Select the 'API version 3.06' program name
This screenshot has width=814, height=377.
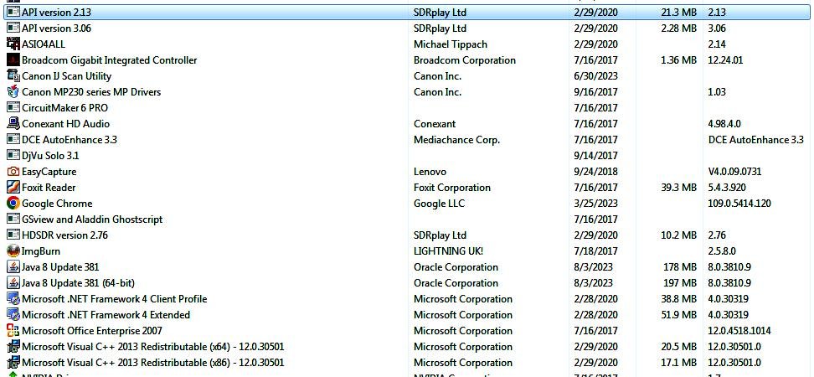tap(57, 28)
